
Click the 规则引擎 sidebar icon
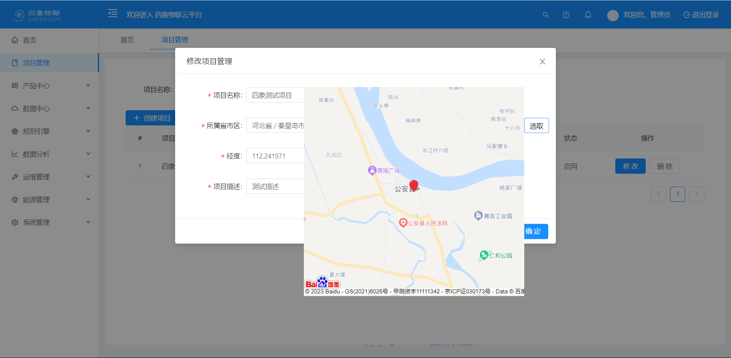tap(14, 131)
